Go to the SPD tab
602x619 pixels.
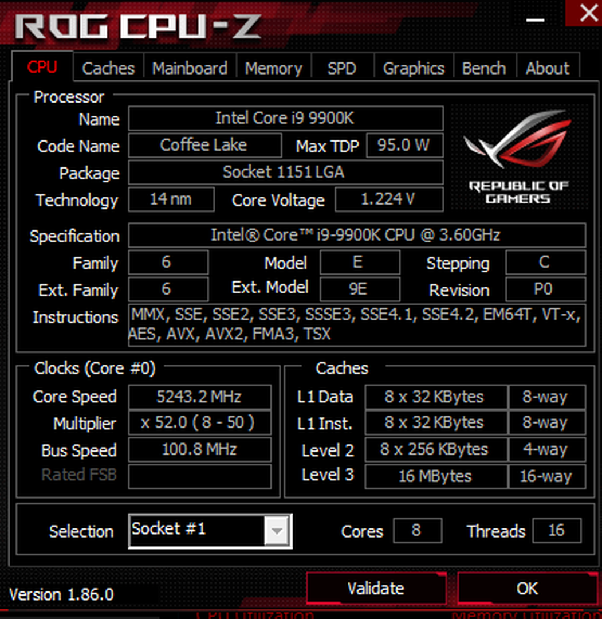(x=342, y=68)
